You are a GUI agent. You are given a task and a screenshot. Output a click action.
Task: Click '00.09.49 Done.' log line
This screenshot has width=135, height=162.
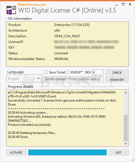click(18, 137)
